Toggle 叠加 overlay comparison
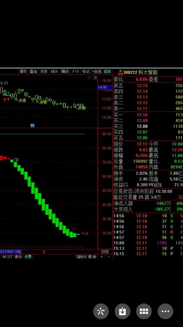 click(34, 71)
